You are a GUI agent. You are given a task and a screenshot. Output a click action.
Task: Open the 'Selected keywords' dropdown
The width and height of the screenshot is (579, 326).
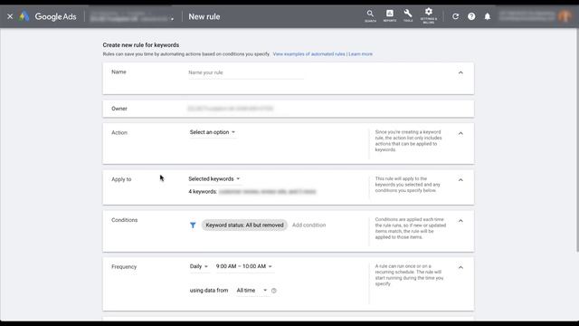[x=214, y=179]
